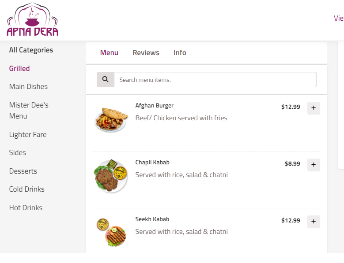Open the Chapli Kabab photo
The width and height of the screenshot is (344, 263).
(x=111, y=176)
